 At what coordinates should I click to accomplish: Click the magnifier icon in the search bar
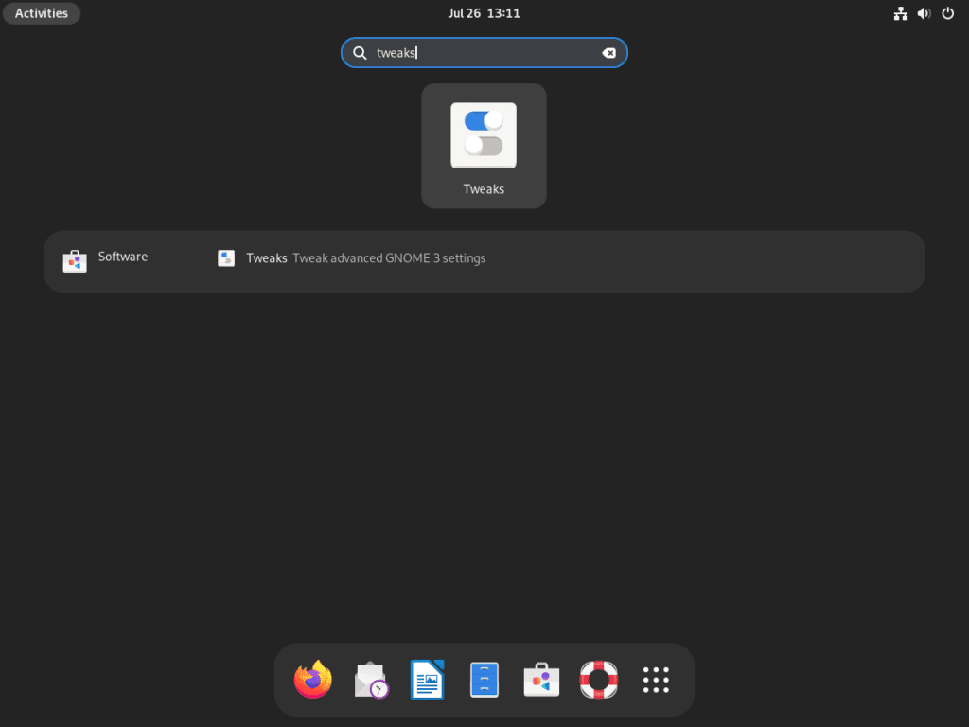pos(360,53)
